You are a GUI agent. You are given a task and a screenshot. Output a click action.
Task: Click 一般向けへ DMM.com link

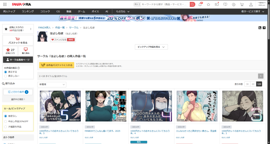(x=262, y=4)
